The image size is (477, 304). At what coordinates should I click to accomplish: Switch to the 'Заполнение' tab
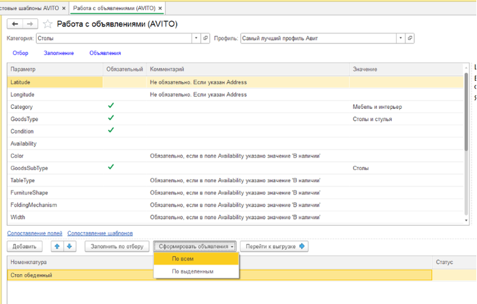click(x=59, y=53)
